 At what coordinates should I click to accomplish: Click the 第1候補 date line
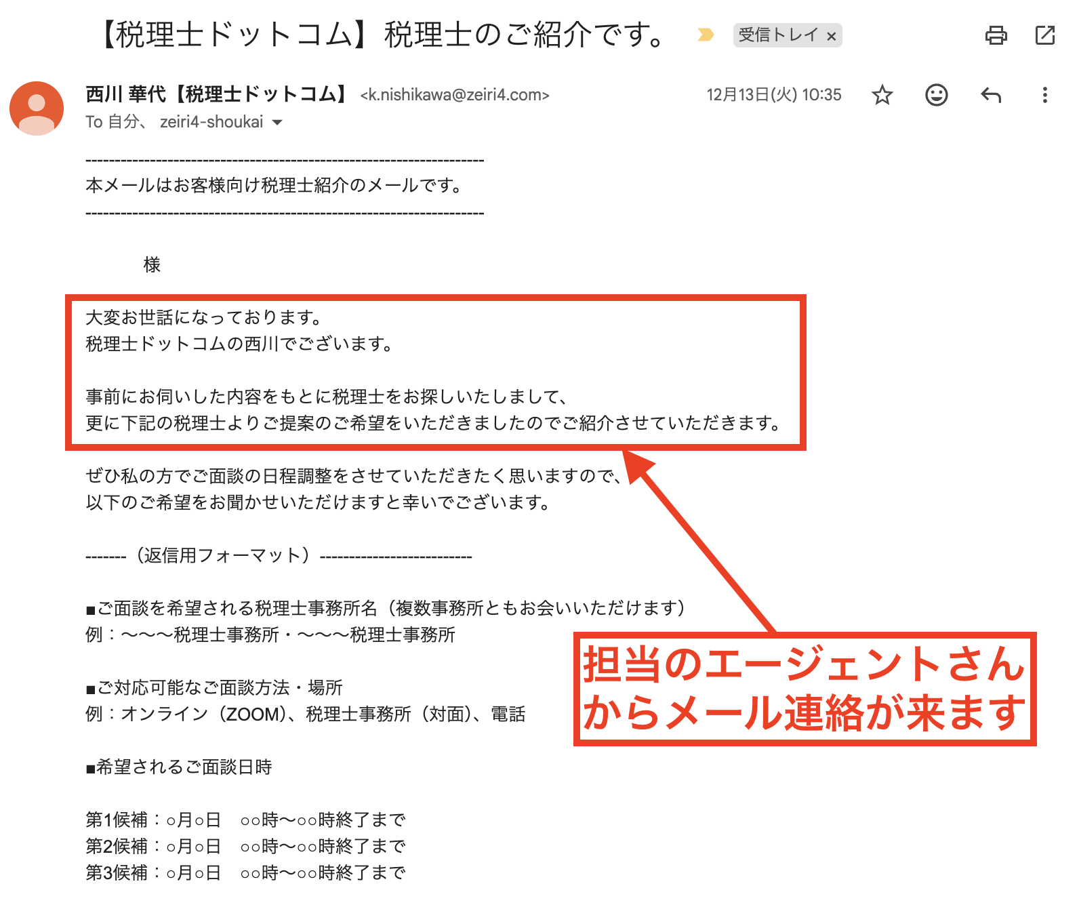pyautogui.click(x=245, y=820)
